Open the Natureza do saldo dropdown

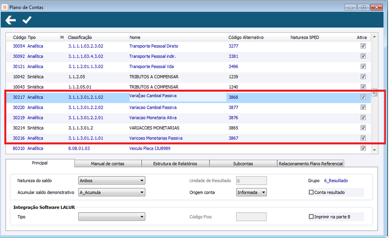pyautogui.click(x=112, y=181)
